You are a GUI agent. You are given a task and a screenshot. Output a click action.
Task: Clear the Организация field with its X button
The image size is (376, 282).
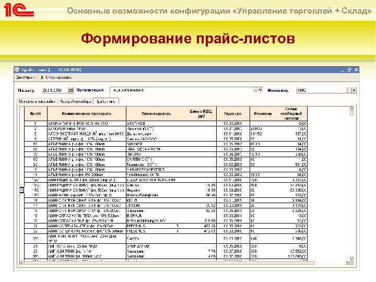[261, 90]
